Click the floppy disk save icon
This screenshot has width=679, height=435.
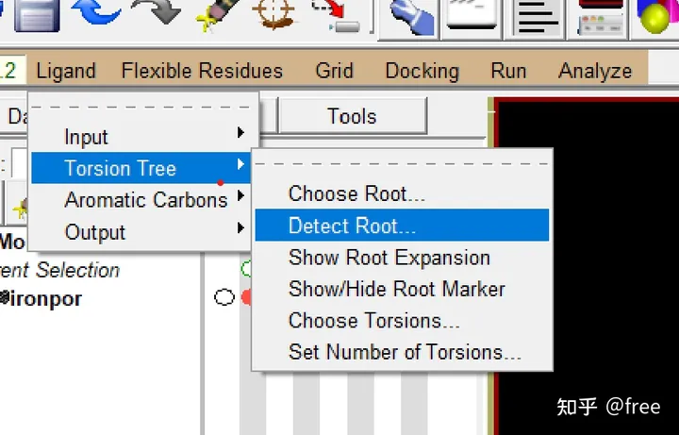pyautogui.click(x=36, y=13)
